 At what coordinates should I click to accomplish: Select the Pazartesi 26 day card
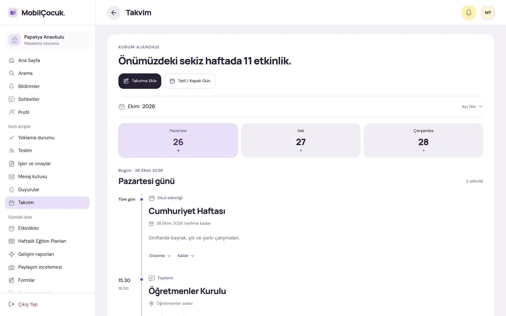(178, 140)
